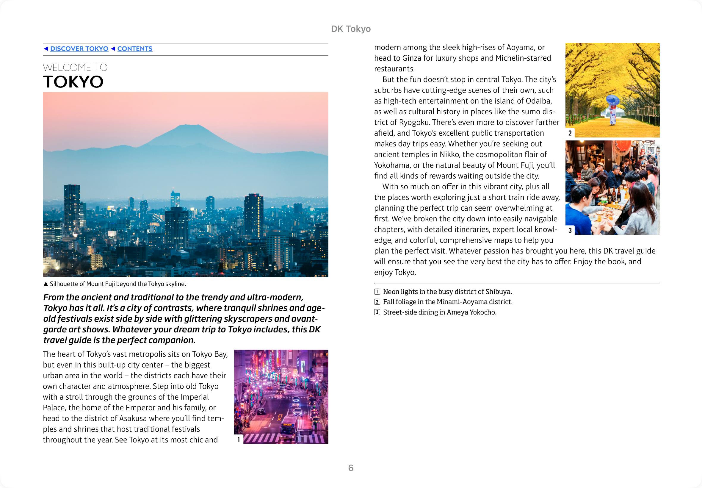Image resolution: width=702 pixels, height=488 pixels.
Task: Click boxed number 2 in caption list
Action: [x=377, y=302]
